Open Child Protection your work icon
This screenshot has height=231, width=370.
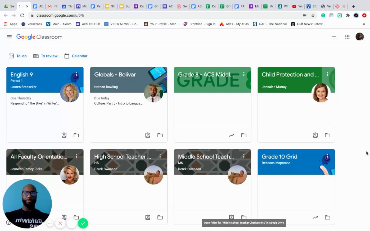click(315, 135)
